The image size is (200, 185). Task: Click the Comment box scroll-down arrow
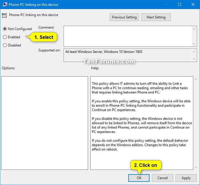[194, 44]
